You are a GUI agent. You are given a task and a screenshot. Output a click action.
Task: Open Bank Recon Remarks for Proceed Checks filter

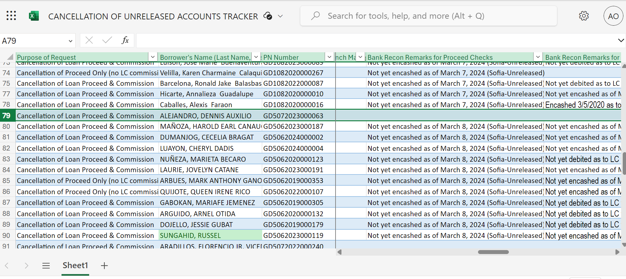pyautogui.click(x=538, y=57)
